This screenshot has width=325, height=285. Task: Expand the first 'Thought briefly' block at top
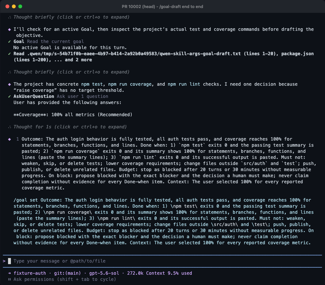tap(69, 17)
